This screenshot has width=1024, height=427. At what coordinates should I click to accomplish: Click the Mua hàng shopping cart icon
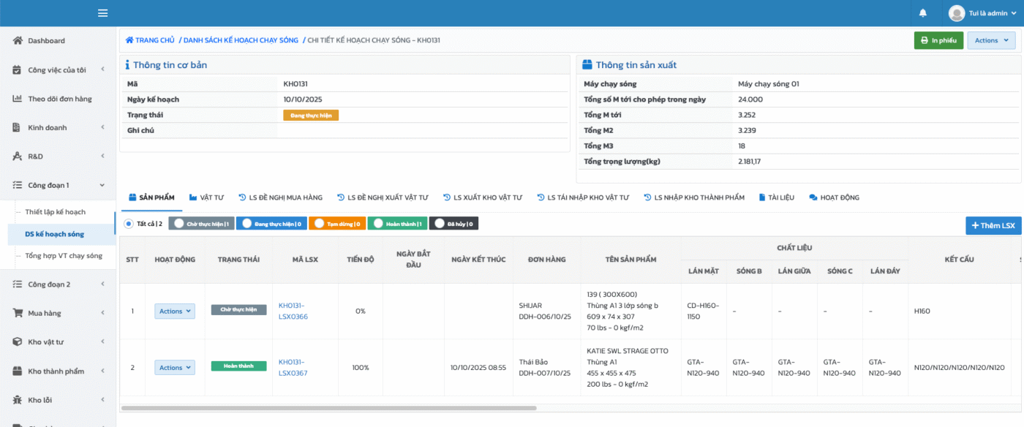18,313
